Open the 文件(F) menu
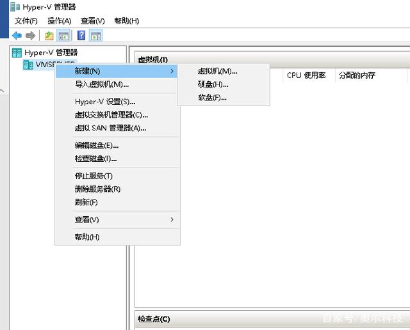Image resolution: width=410 pixels, height=330 pixels. pyautogui.click(x=26, y=21)
